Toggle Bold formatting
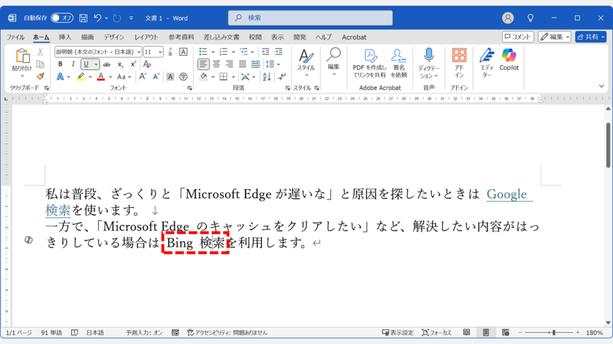The width and height of the screenshot is (613, 344). coord(60,64)
